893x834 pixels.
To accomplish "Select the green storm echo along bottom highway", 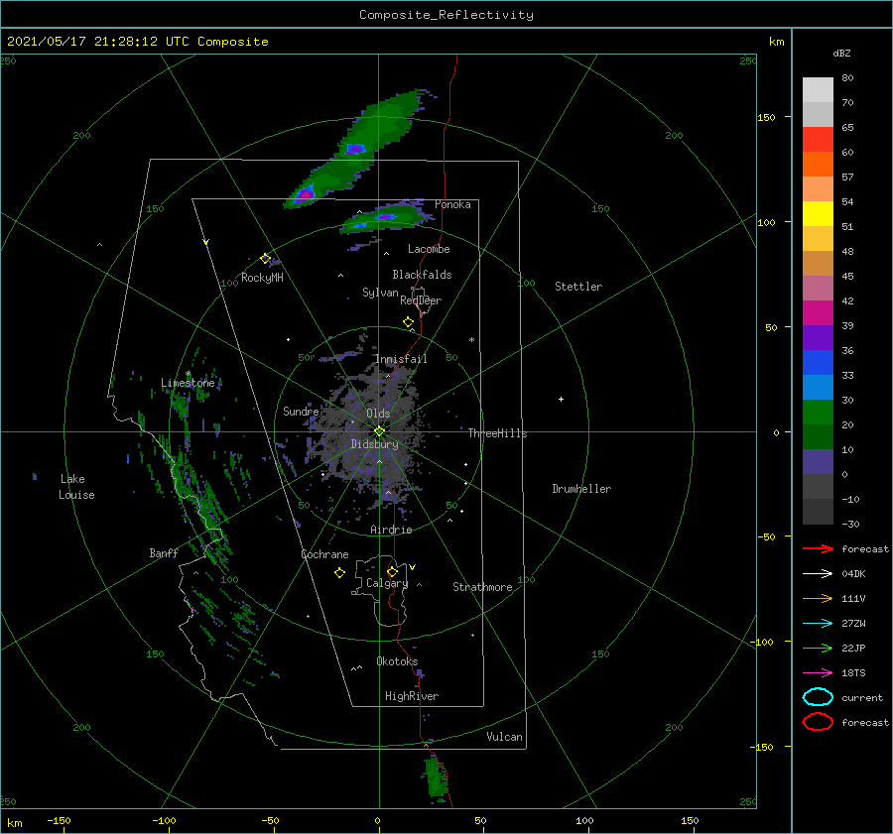I will click(437, 777).
